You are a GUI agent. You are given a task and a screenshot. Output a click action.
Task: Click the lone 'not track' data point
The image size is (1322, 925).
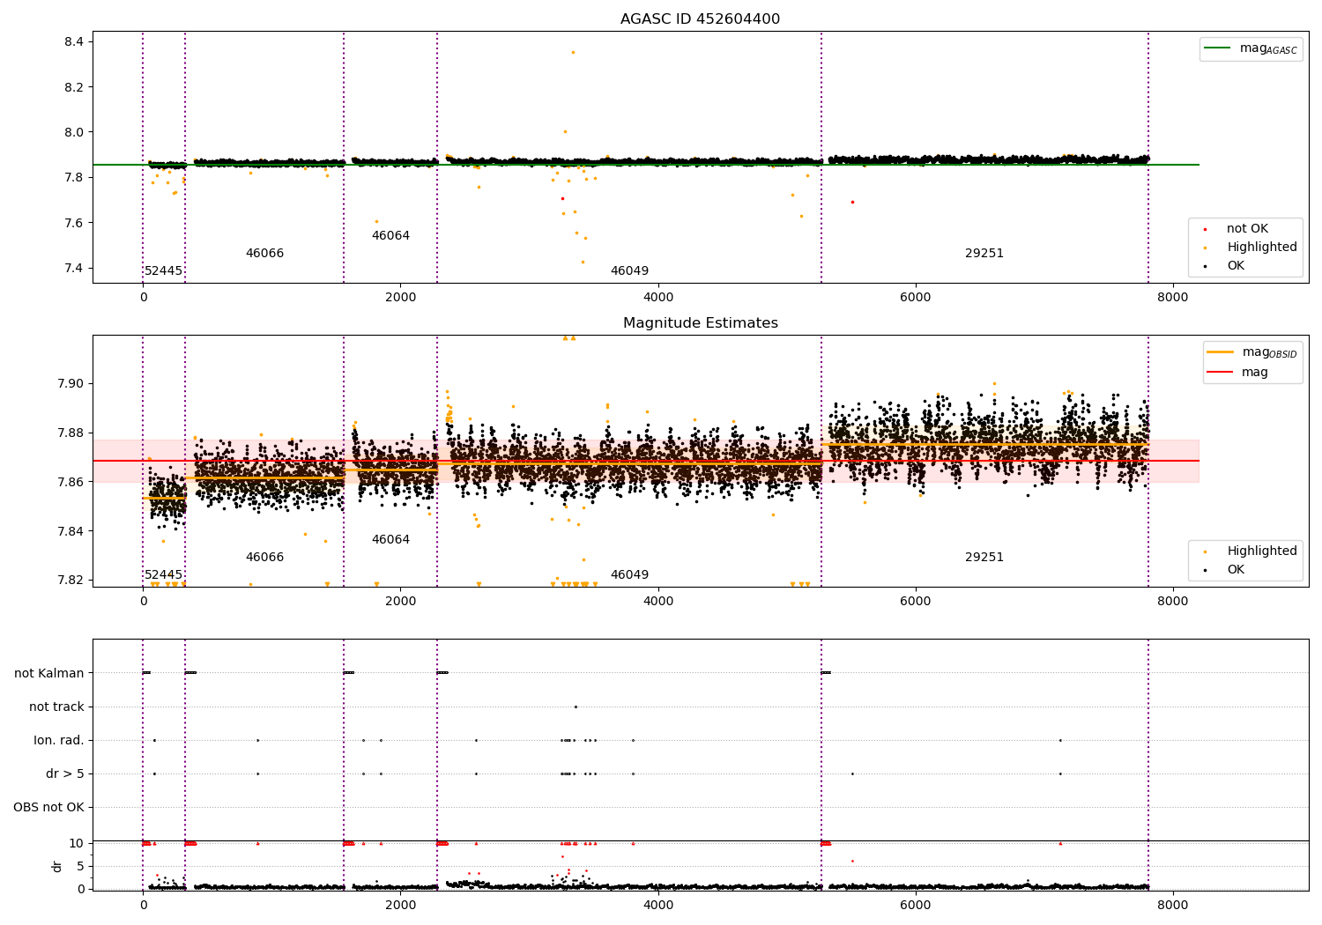tap(576, 707)
